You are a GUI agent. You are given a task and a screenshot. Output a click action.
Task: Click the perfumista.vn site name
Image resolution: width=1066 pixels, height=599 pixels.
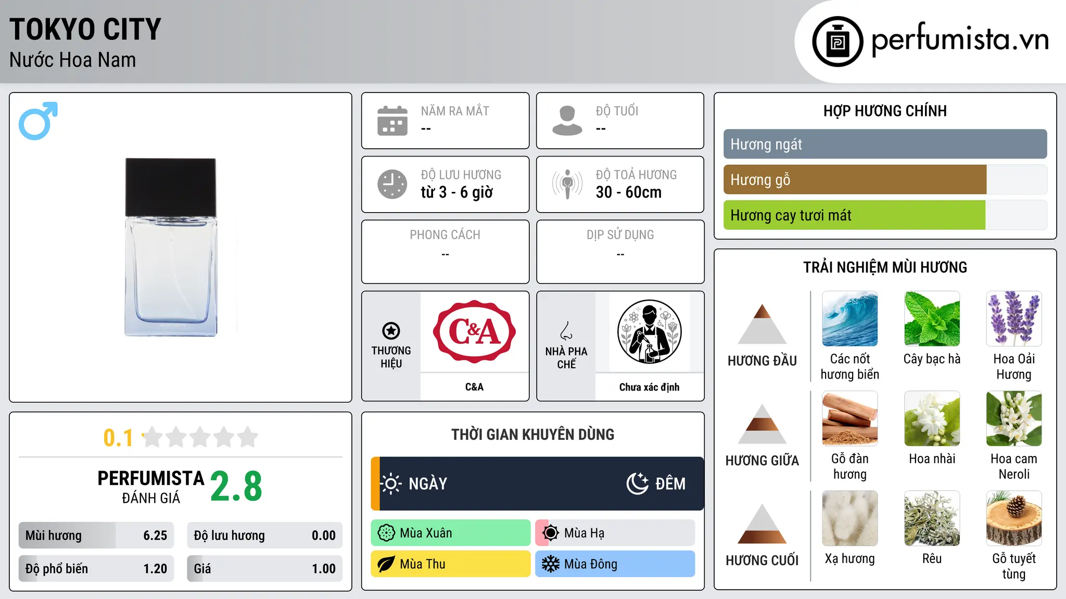pos(960,40)
